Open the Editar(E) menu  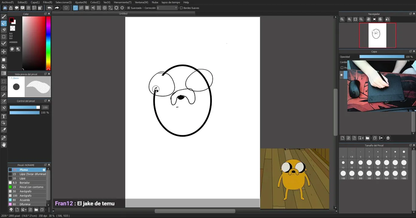[22, 2]
